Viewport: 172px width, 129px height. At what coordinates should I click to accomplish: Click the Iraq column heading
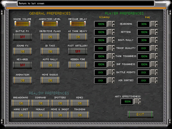(147, 17)
